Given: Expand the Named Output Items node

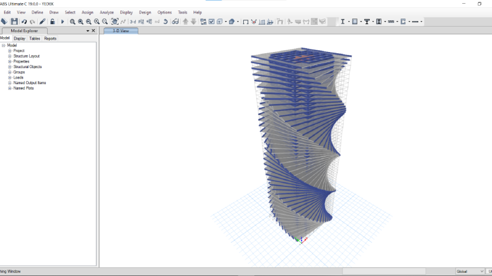Looking at the screenshot, I should (9, 83).
